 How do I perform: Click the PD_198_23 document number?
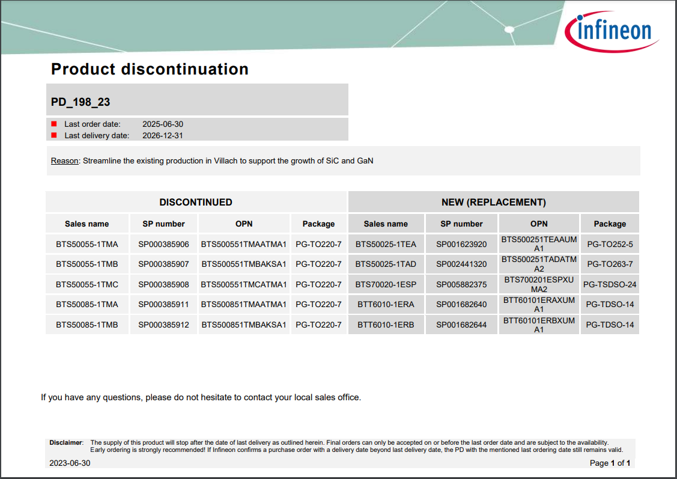(x=80, y=102)
